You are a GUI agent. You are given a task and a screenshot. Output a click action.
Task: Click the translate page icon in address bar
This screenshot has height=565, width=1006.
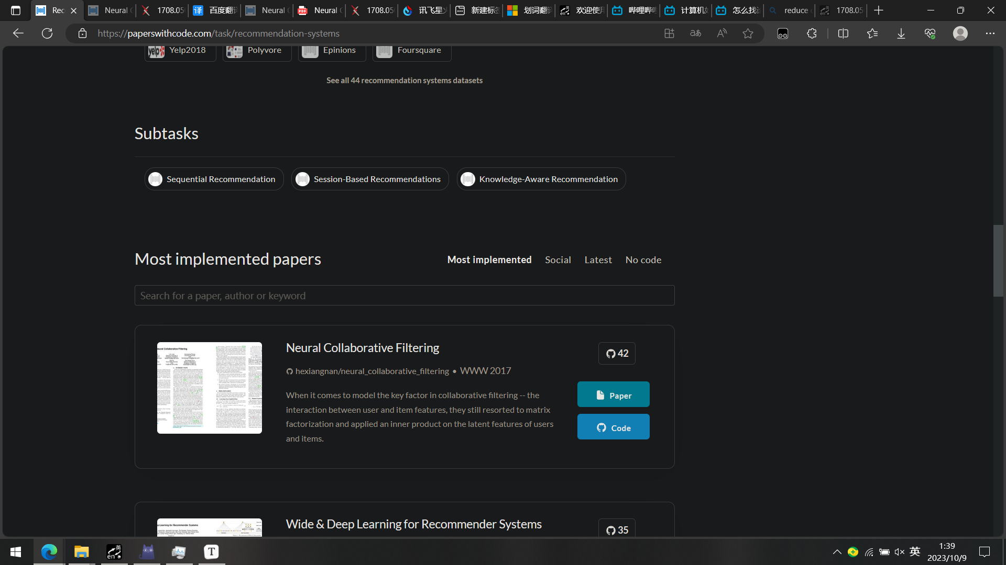[x=695, y=33]
